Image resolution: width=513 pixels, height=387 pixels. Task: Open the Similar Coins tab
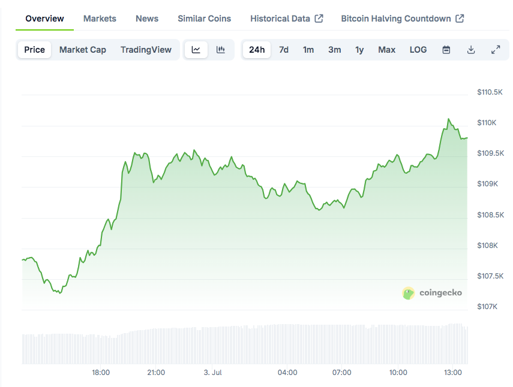coord(204,19)
